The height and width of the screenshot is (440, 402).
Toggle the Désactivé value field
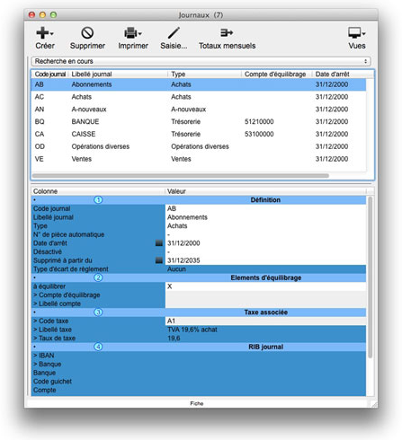pos(265,251)
